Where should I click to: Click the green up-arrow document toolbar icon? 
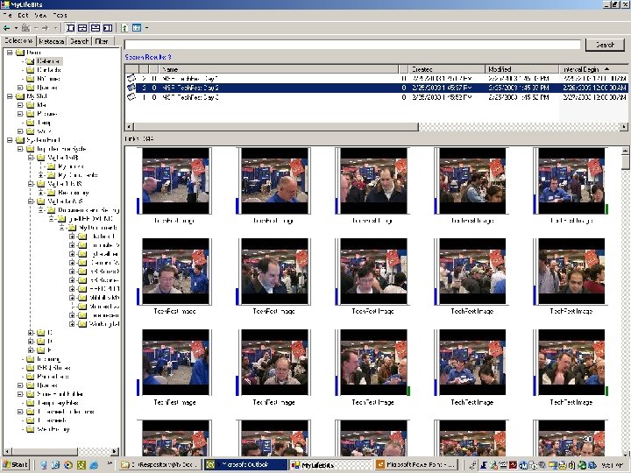click(124, 28)
